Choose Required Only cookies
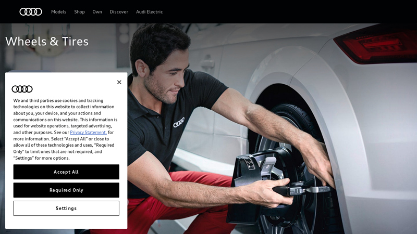Image resolution: width=417 pixels, height=234 pixels. (66, 190)
